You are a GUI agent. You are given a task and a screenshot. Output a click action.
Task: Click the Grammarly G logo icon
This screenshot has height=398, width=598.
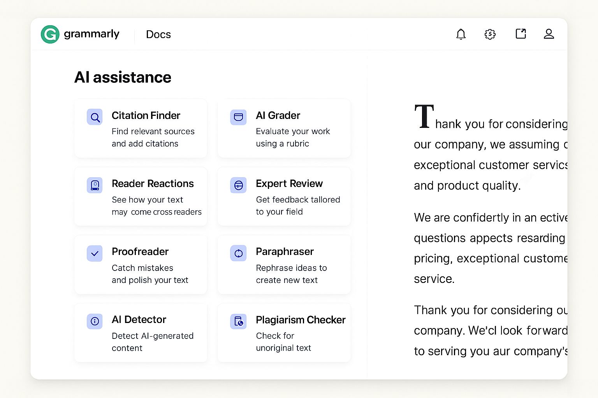click(50, 34)
